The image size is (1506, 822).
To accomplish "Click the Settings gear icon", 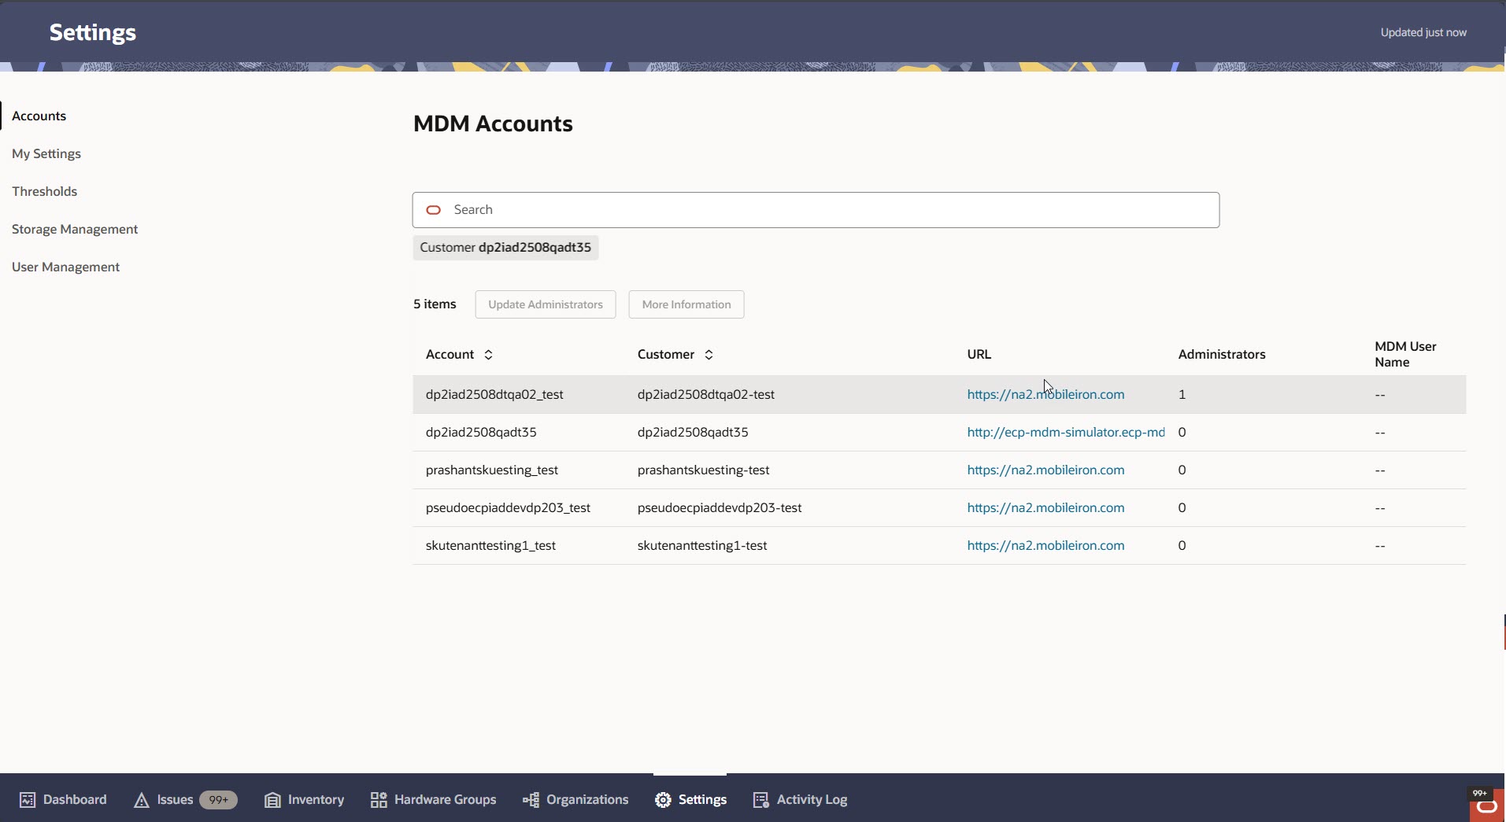I will pyautogui.click(x=664, y=800).
